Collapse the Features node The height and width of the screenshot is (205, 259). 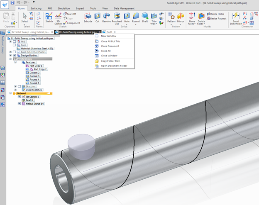[15, 62]
